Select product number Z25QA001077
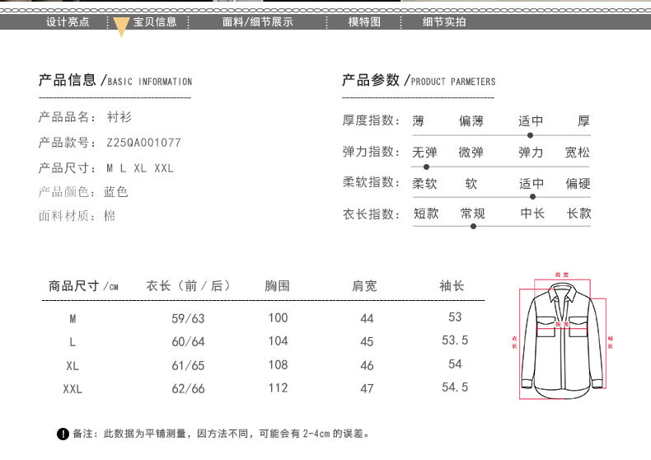This screenshot has height=460, width=651. coord(143,143)
